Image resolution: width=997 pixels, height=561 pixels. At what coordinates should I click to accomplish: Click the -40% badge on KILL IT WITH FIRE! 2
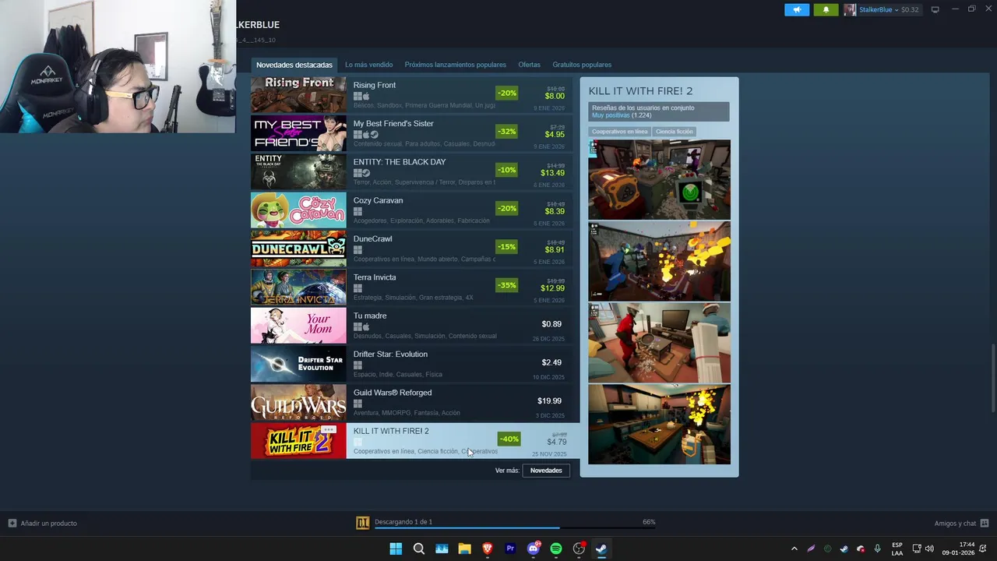point(509,439)
